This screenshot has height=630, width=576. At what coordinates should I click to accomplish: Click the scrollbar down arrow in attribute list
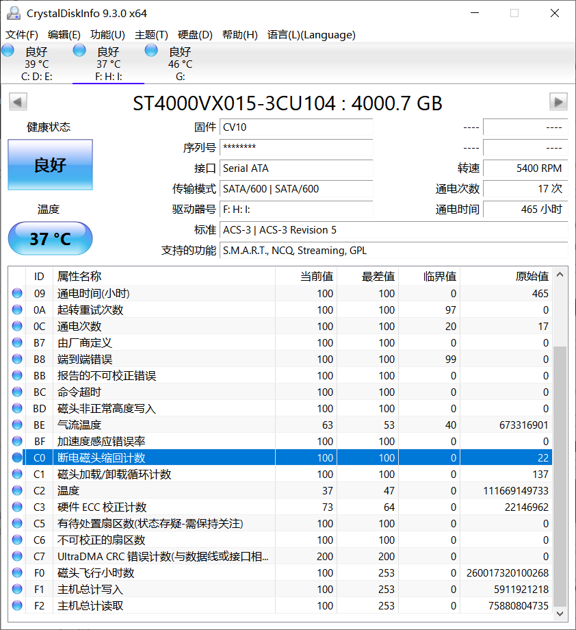click(560, 614)
